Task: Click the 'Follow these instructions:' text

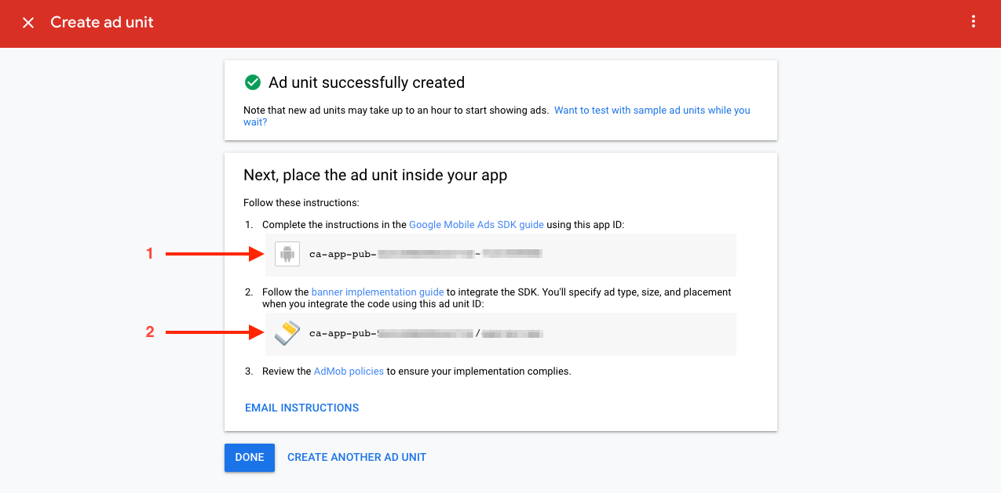Action: click(301, 203)
